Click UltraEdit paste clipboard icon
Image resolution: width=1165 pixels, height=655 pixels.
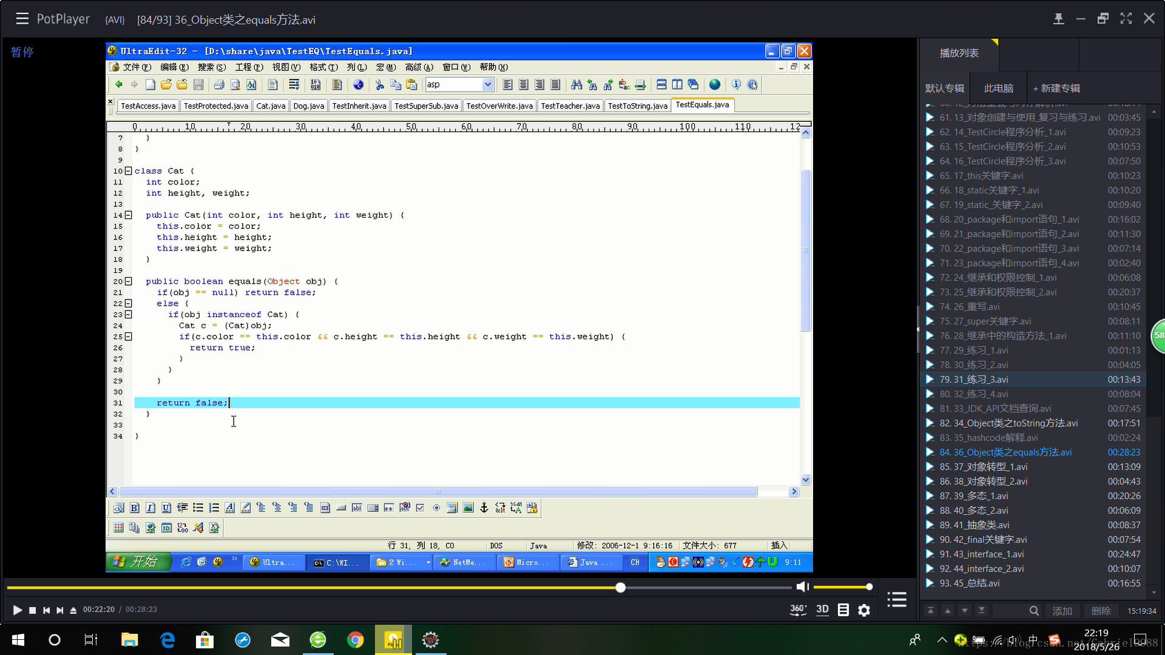412,85
